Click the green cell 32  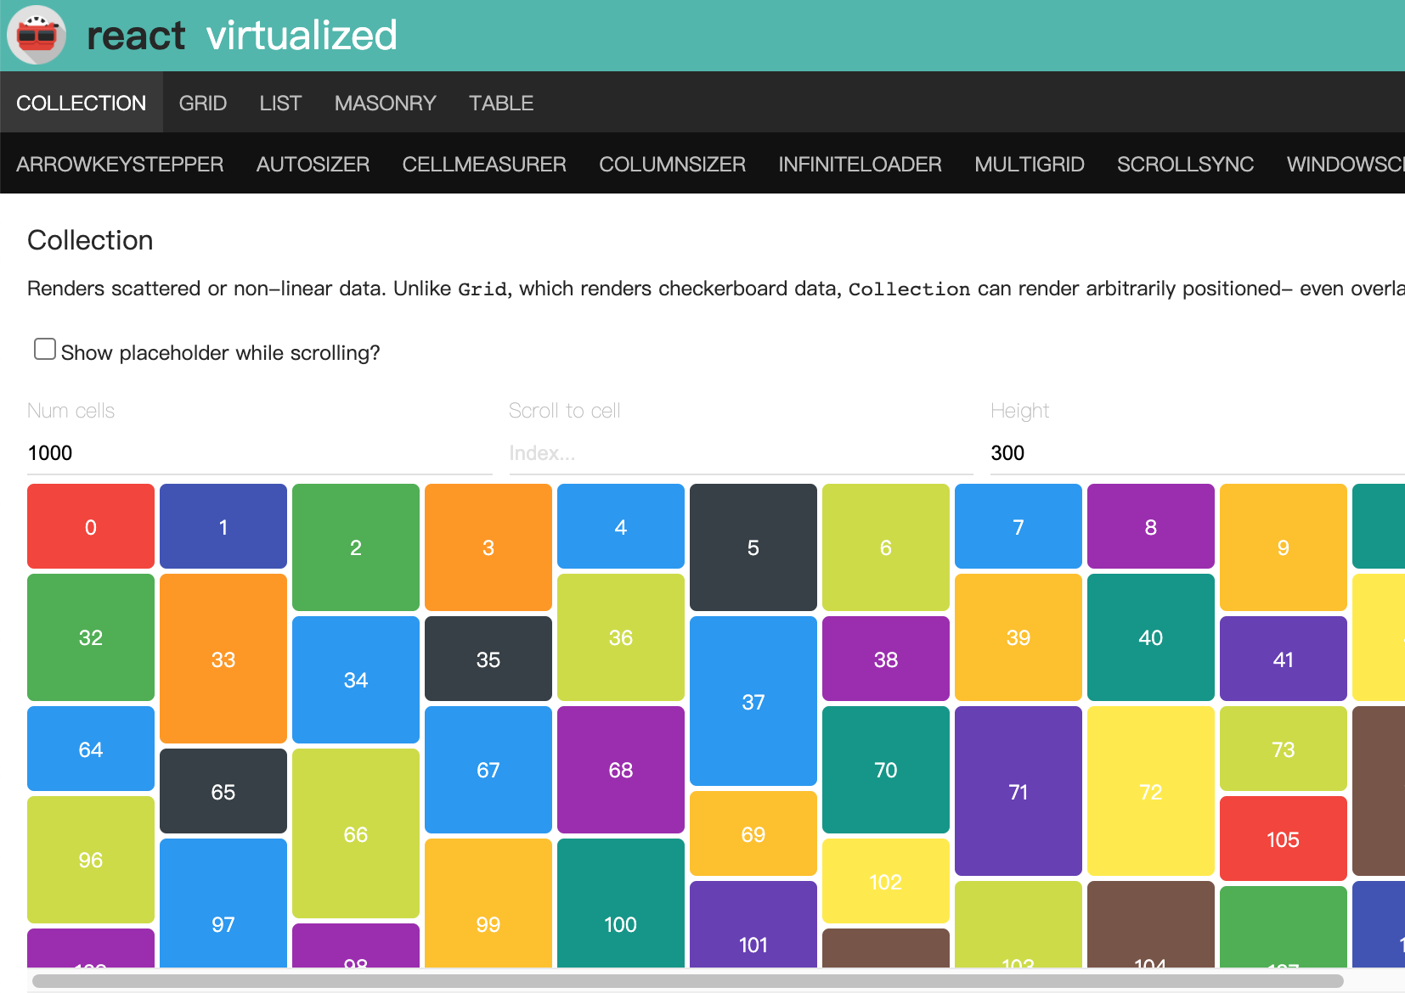coord(91,637)
